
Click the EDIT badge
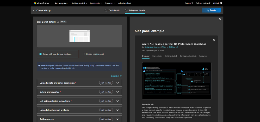pos(63,22)
